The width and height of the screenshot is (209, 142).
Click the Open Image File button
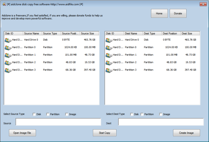pyautogui.click(x=22, y=133)
